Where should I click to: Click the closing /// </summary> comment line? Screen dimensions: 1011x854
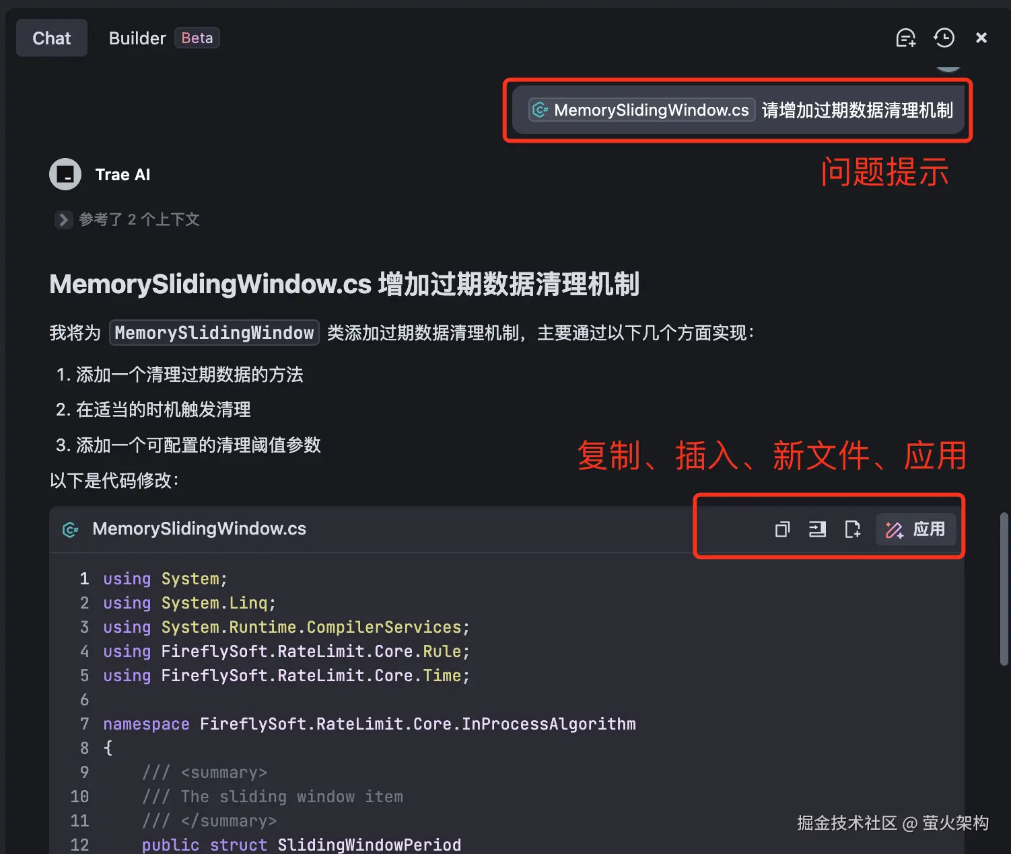click(209, 821)
